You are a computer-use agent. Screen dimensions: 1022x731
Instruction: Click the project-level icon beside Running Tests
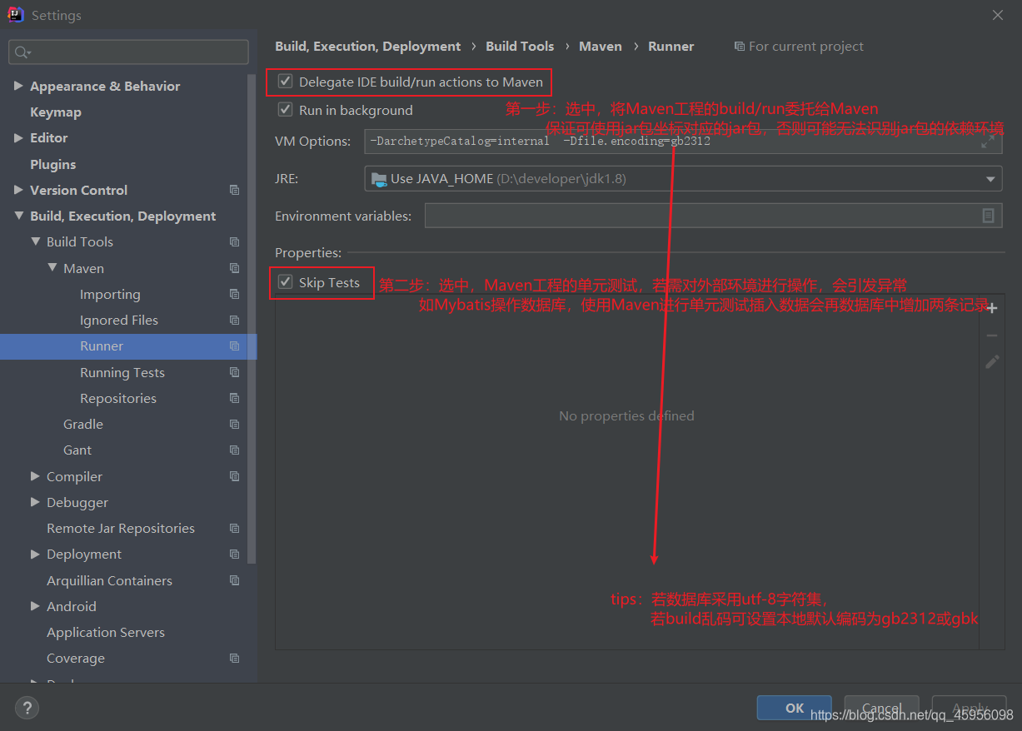(234, 372)
